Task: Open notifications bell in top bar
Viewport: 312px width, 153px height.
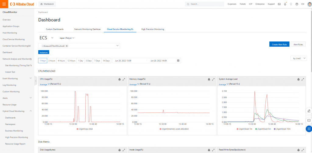Action: [285, 4]
